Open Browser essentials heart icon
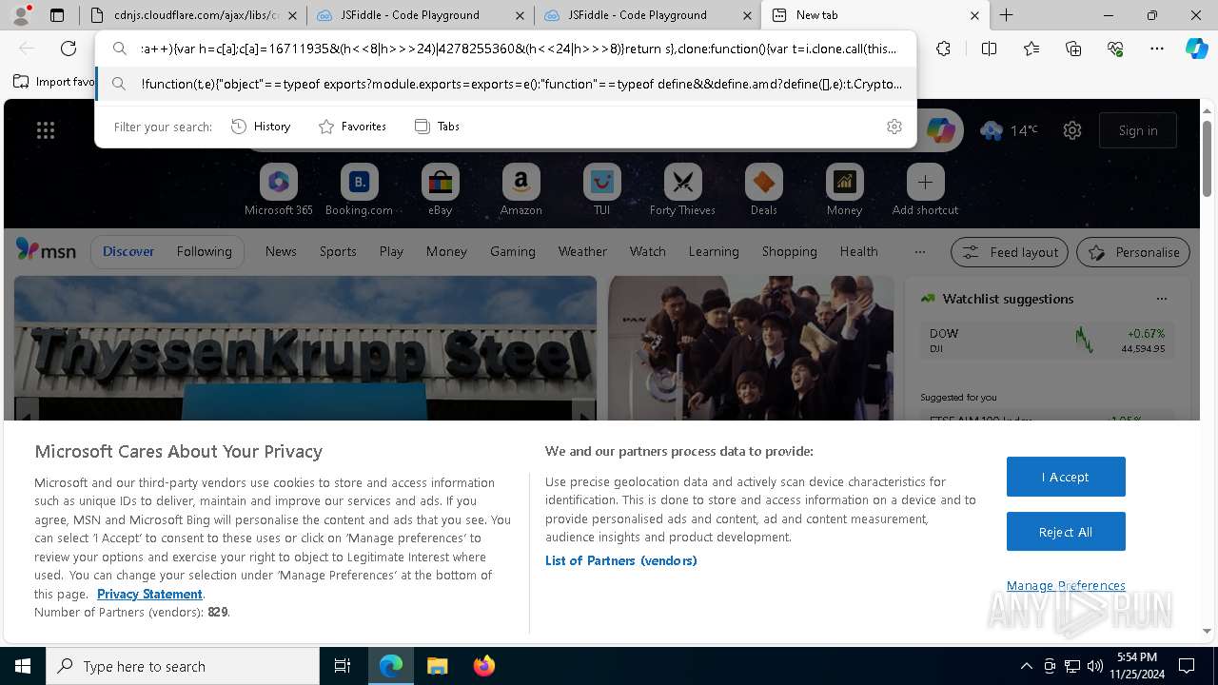Viewport: 1218px width, 685px height. [x=1115, y=49]
